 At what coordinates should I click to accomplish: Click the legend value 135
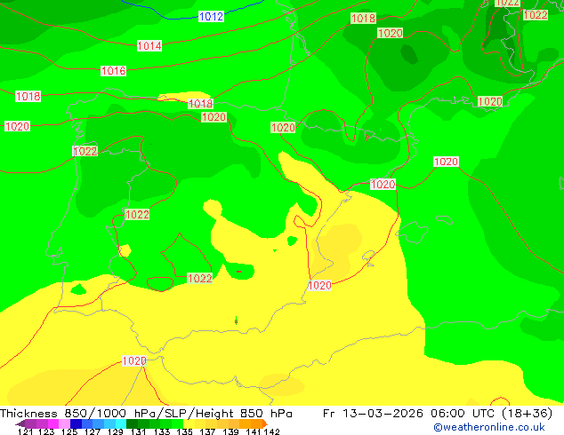click(184, 431)
